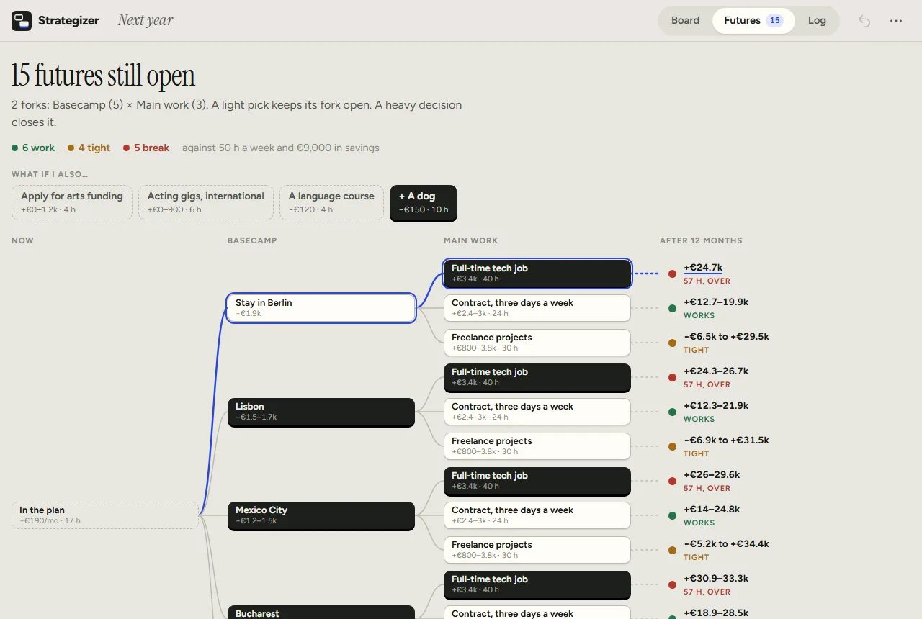Select the Futures tab
The image size is (922, 619).
pyautogui.click(x=753, y=20)
